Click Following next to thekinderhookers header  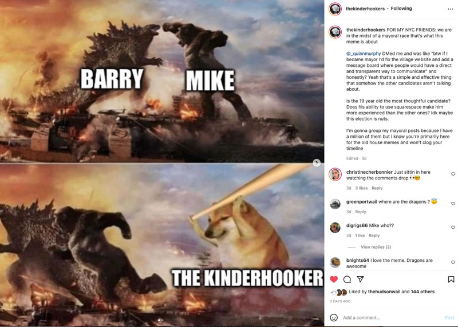tap(401, 9)
